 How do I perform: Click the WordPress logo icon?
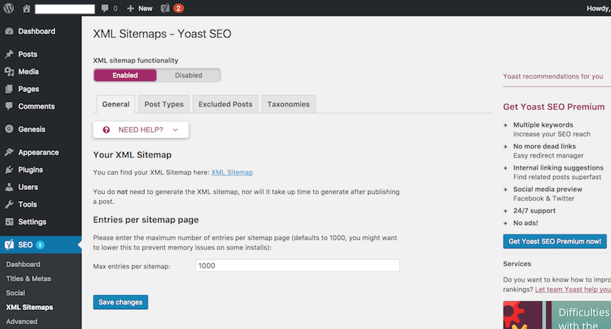click(x=9, y=8)
